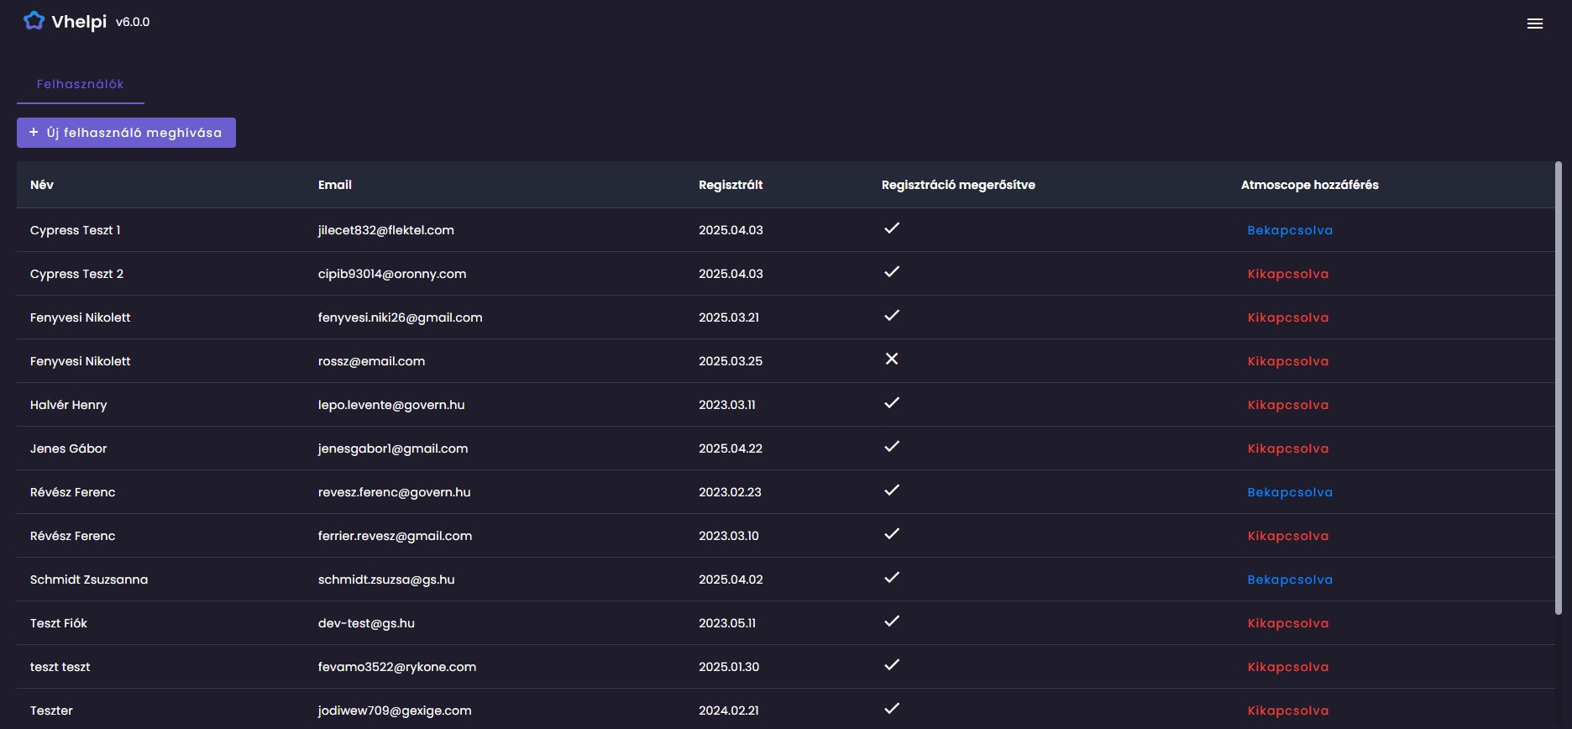Toggle Bekapcsolva access for Cypress Teszt 1
The height and width of the screenshot is (729, 1572).
click(x=1290, y=230)
